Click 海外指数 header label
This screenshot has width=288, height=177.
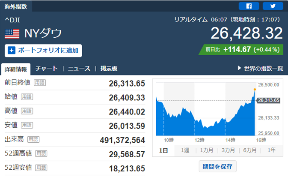point(16,6)
